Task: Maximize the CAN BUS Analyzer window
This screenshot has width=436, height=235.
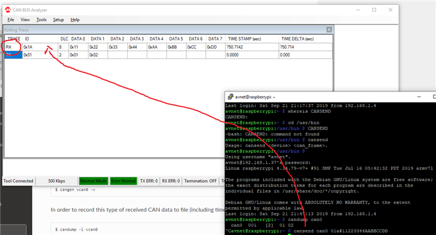Action: (374, 10)
